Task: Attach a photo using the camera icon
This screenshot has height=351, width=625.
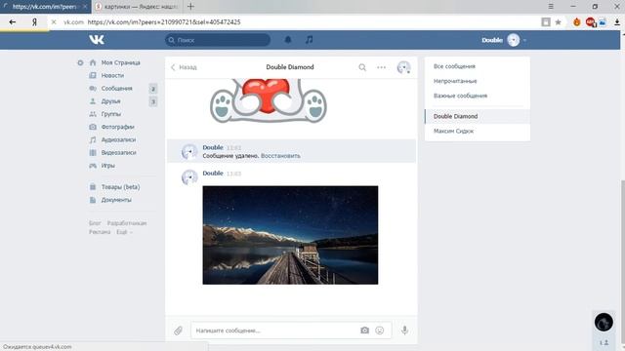Action: pos(364,331)
